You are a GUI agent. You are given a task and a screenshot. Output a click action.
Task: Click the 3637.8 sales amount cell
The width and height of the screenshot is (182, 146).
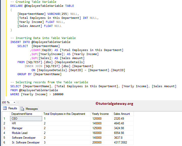click(123, 138)
